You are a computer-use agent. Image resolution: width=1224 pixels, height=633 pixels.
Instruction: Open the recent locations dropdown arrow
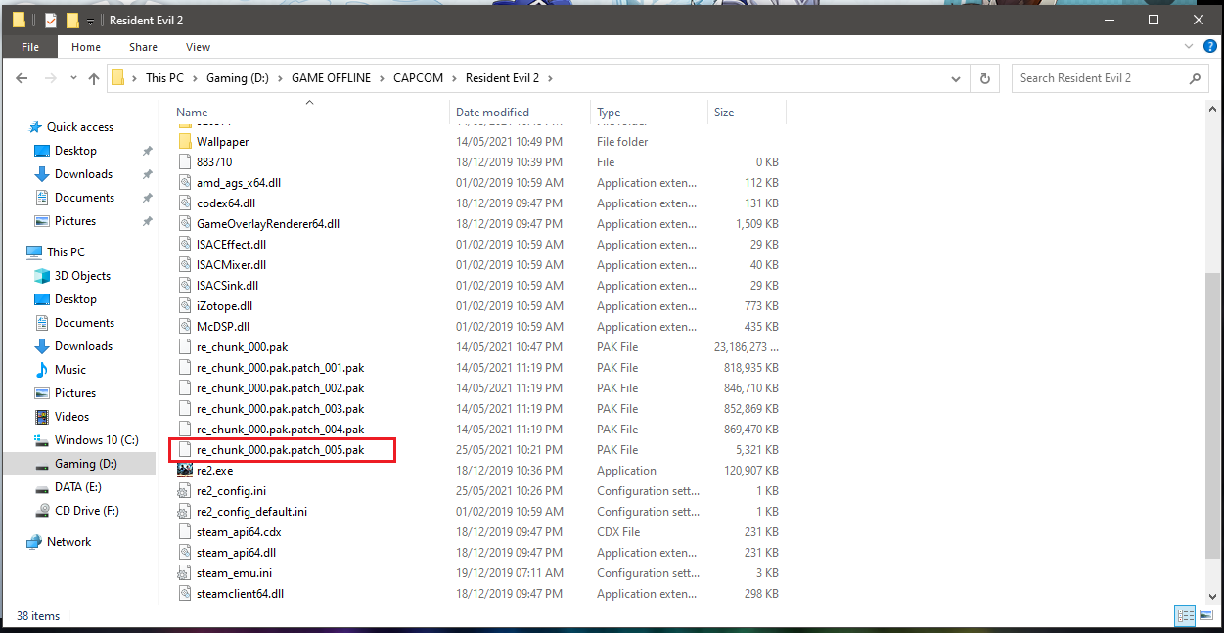pos(71,78)
